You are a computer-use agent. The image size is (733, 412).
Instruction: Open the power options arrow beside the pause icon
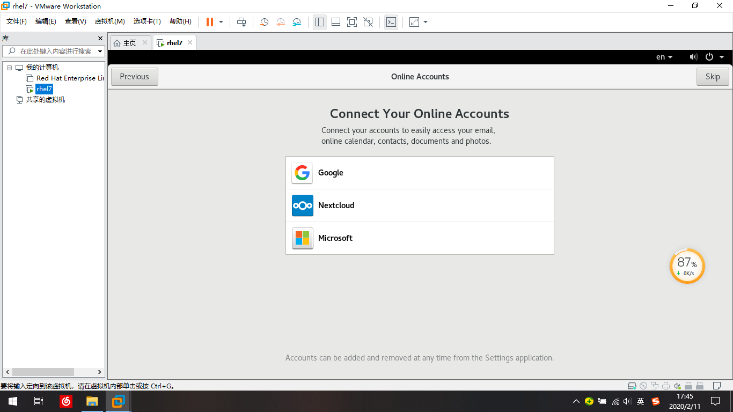coord(221,22)
